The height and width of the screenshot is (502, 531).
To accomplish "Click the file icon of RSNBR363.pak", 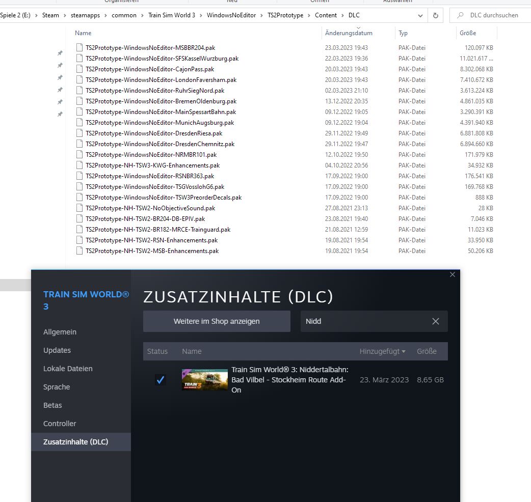I will pyautogui.click(x=79, y=176).
